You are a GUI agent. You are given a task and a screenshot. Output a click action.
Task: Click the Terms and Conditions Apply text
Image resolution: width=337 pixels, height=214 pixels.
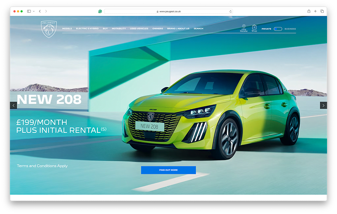click(42, 166)
